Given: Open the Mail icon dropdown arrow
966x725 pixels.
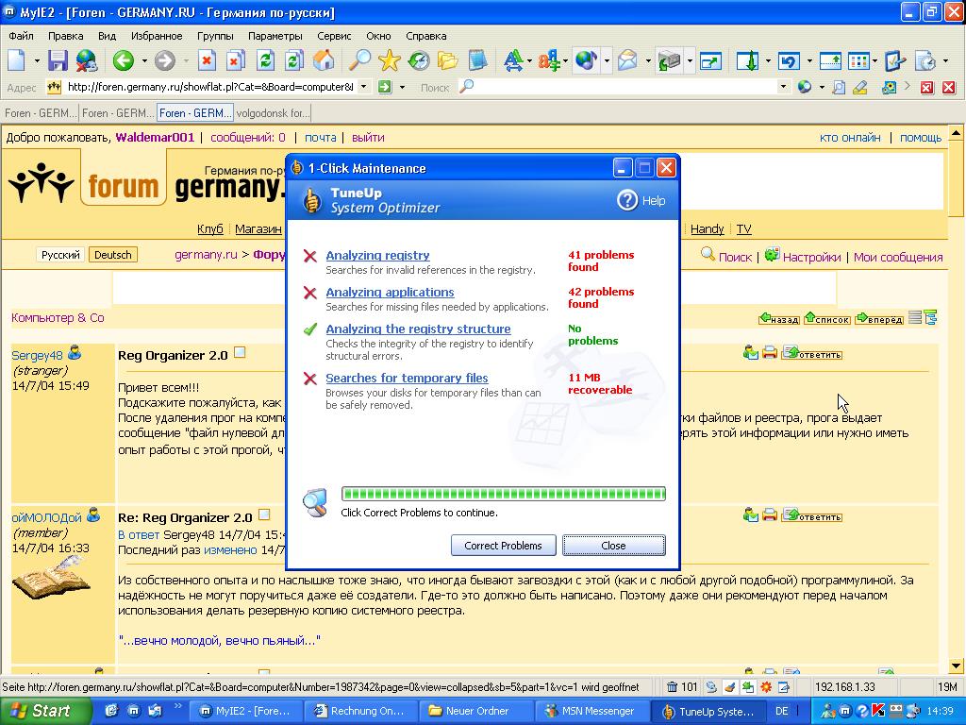Looking at the screenshot, I should point(647,61).
